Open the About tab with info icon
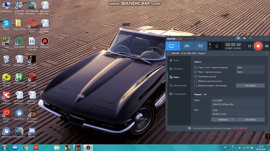The height and width of the screenshot is (151, 270). point(178,94)
